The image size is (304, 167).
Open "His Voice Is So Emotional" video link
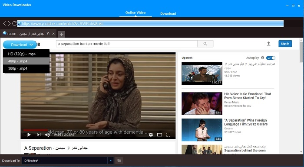click(x=248, y=96)
